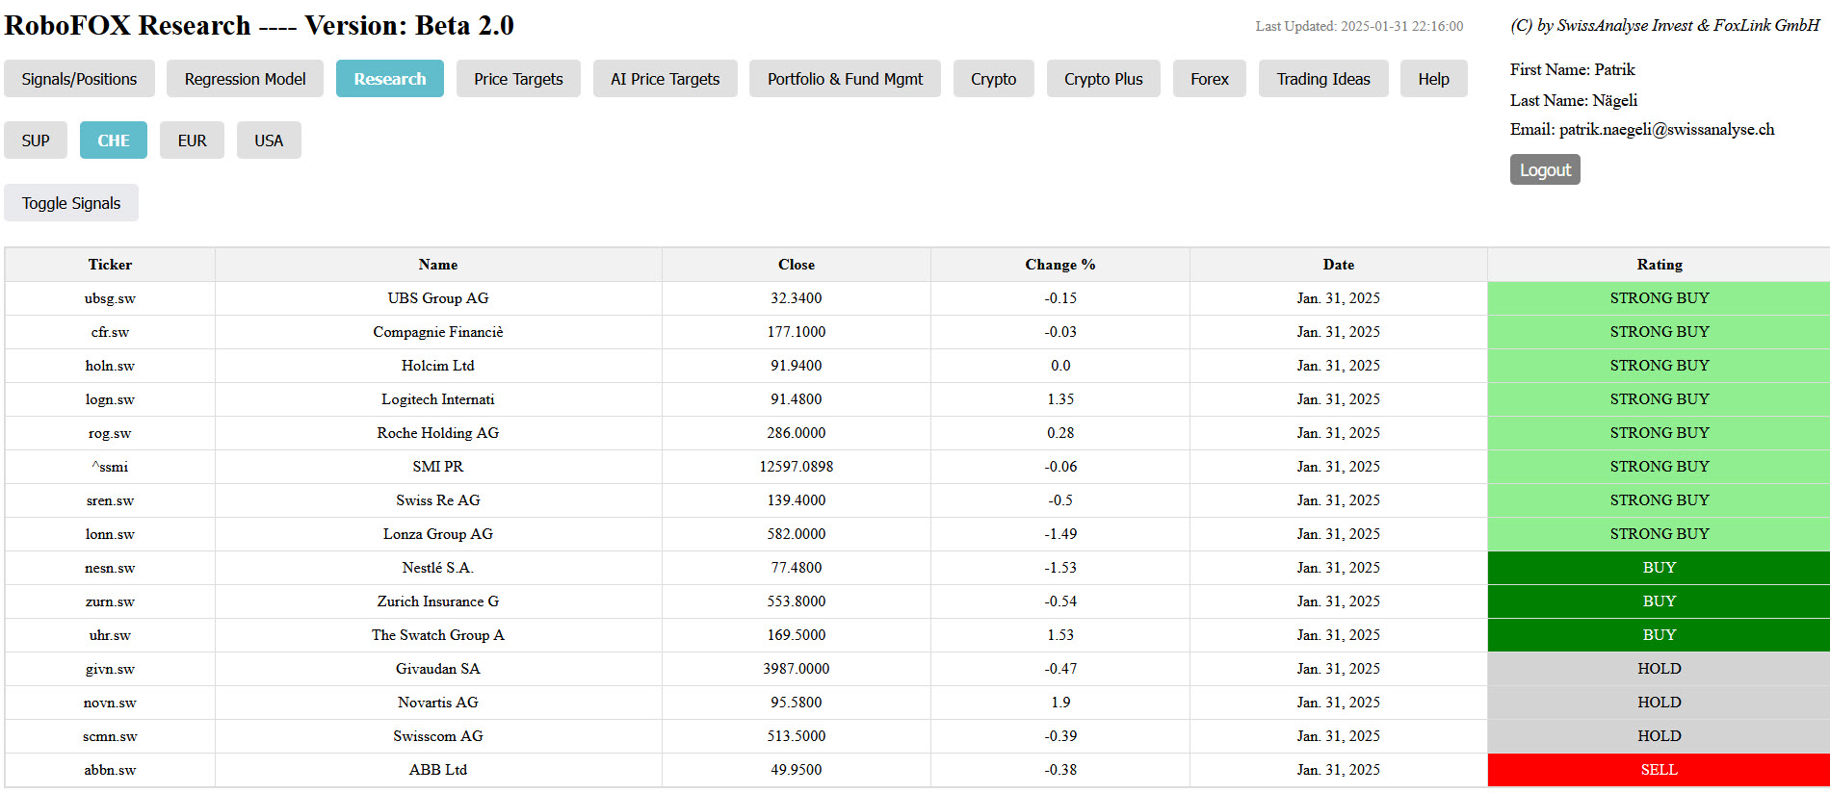Click the Toggle Signals button
1830x793 pixels.
(71, 203)
